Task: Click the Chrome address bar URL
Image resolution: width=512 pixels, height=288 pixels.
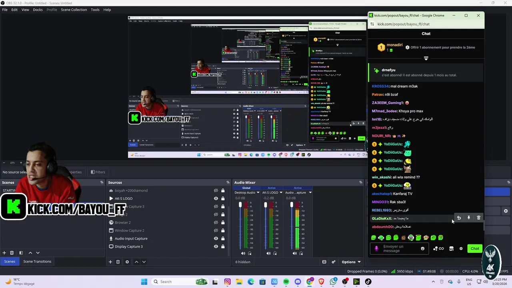Action: (x=403, y=24)
